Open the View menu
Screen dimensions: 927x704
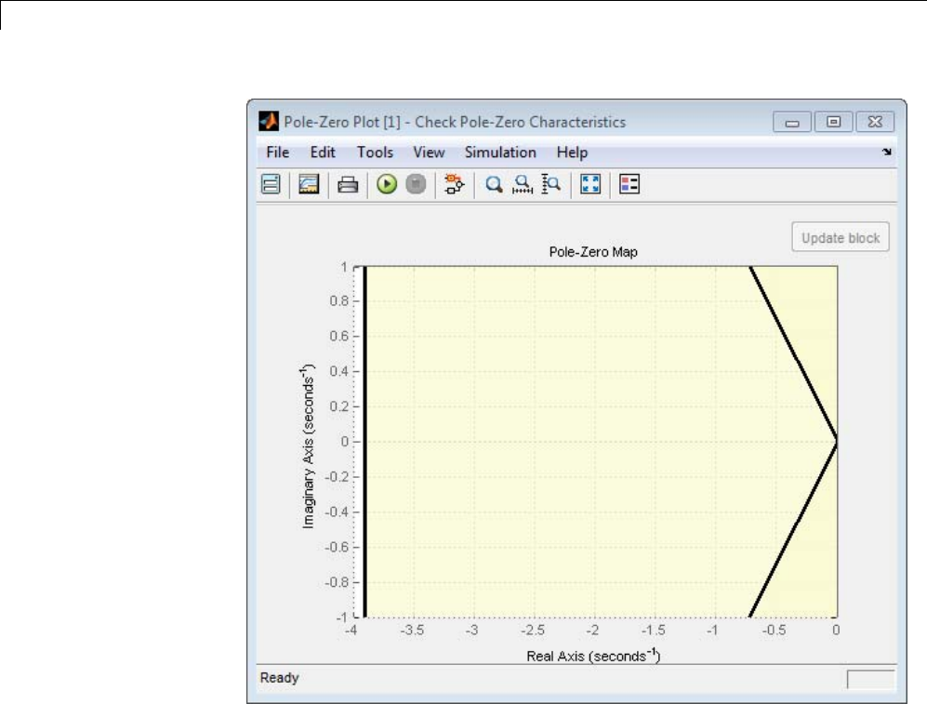(x=430, y=153)
